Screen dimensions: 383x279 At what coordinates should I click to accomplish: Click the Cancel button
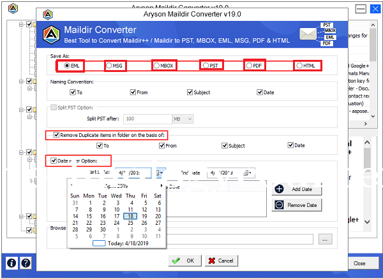click(x=222, y=261)
